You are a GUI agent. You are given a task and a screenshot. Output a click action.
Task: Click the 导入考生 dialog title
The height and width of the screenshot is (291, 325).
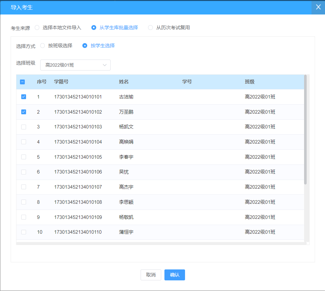[22, 7]
